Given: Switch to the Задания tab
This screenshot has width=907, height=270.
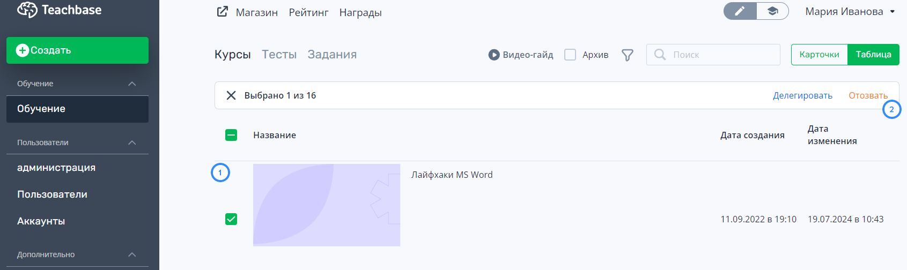Looking at the screenshot, I should pos(332,55).
